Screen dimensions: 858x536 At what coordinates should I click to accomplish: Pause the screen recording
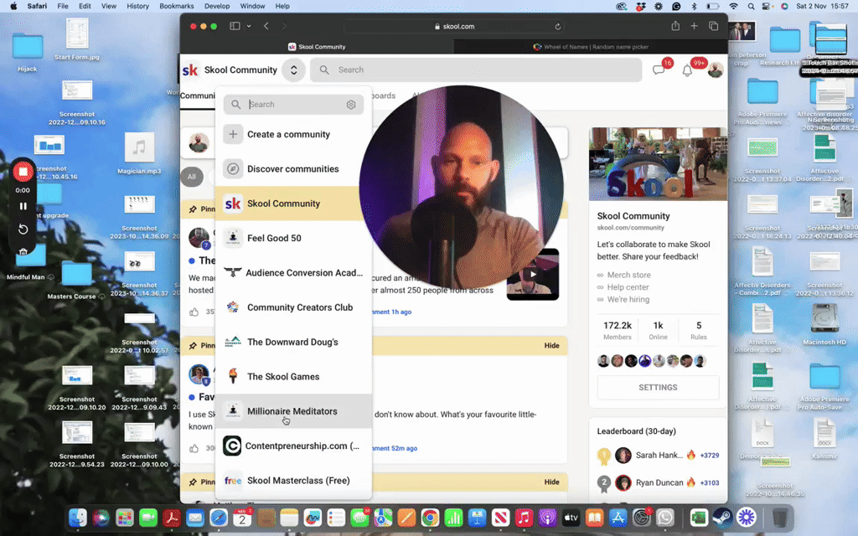coord(23,206)
